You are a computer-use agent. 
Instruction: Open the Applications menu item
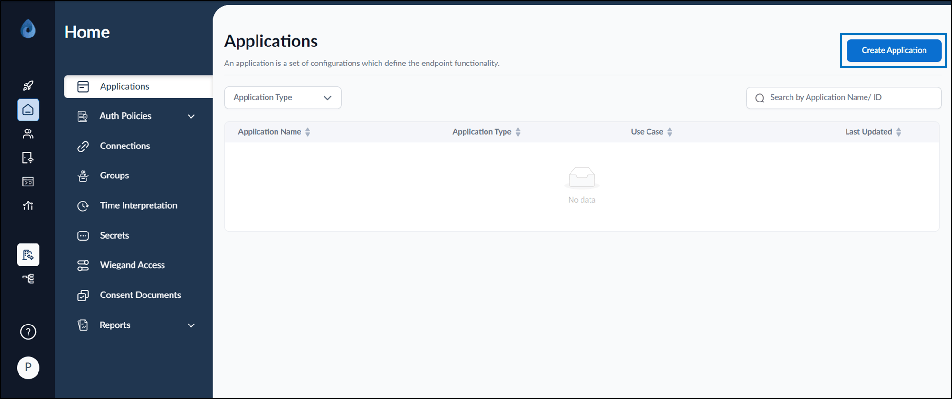coord(138,86)
